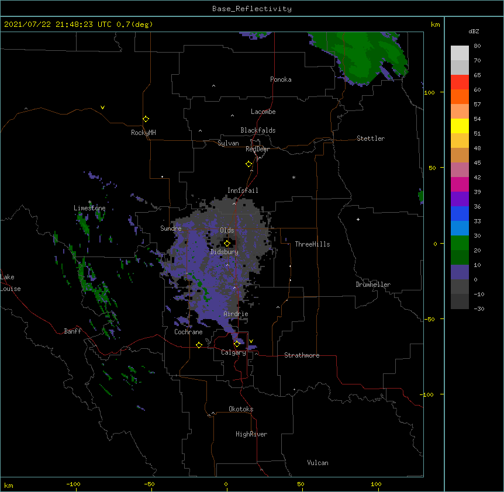Select the royal blue 33-36 dBZ swatch
This screenshot has height=492, width=504.
pyautogui.click(x=460, y=213)
